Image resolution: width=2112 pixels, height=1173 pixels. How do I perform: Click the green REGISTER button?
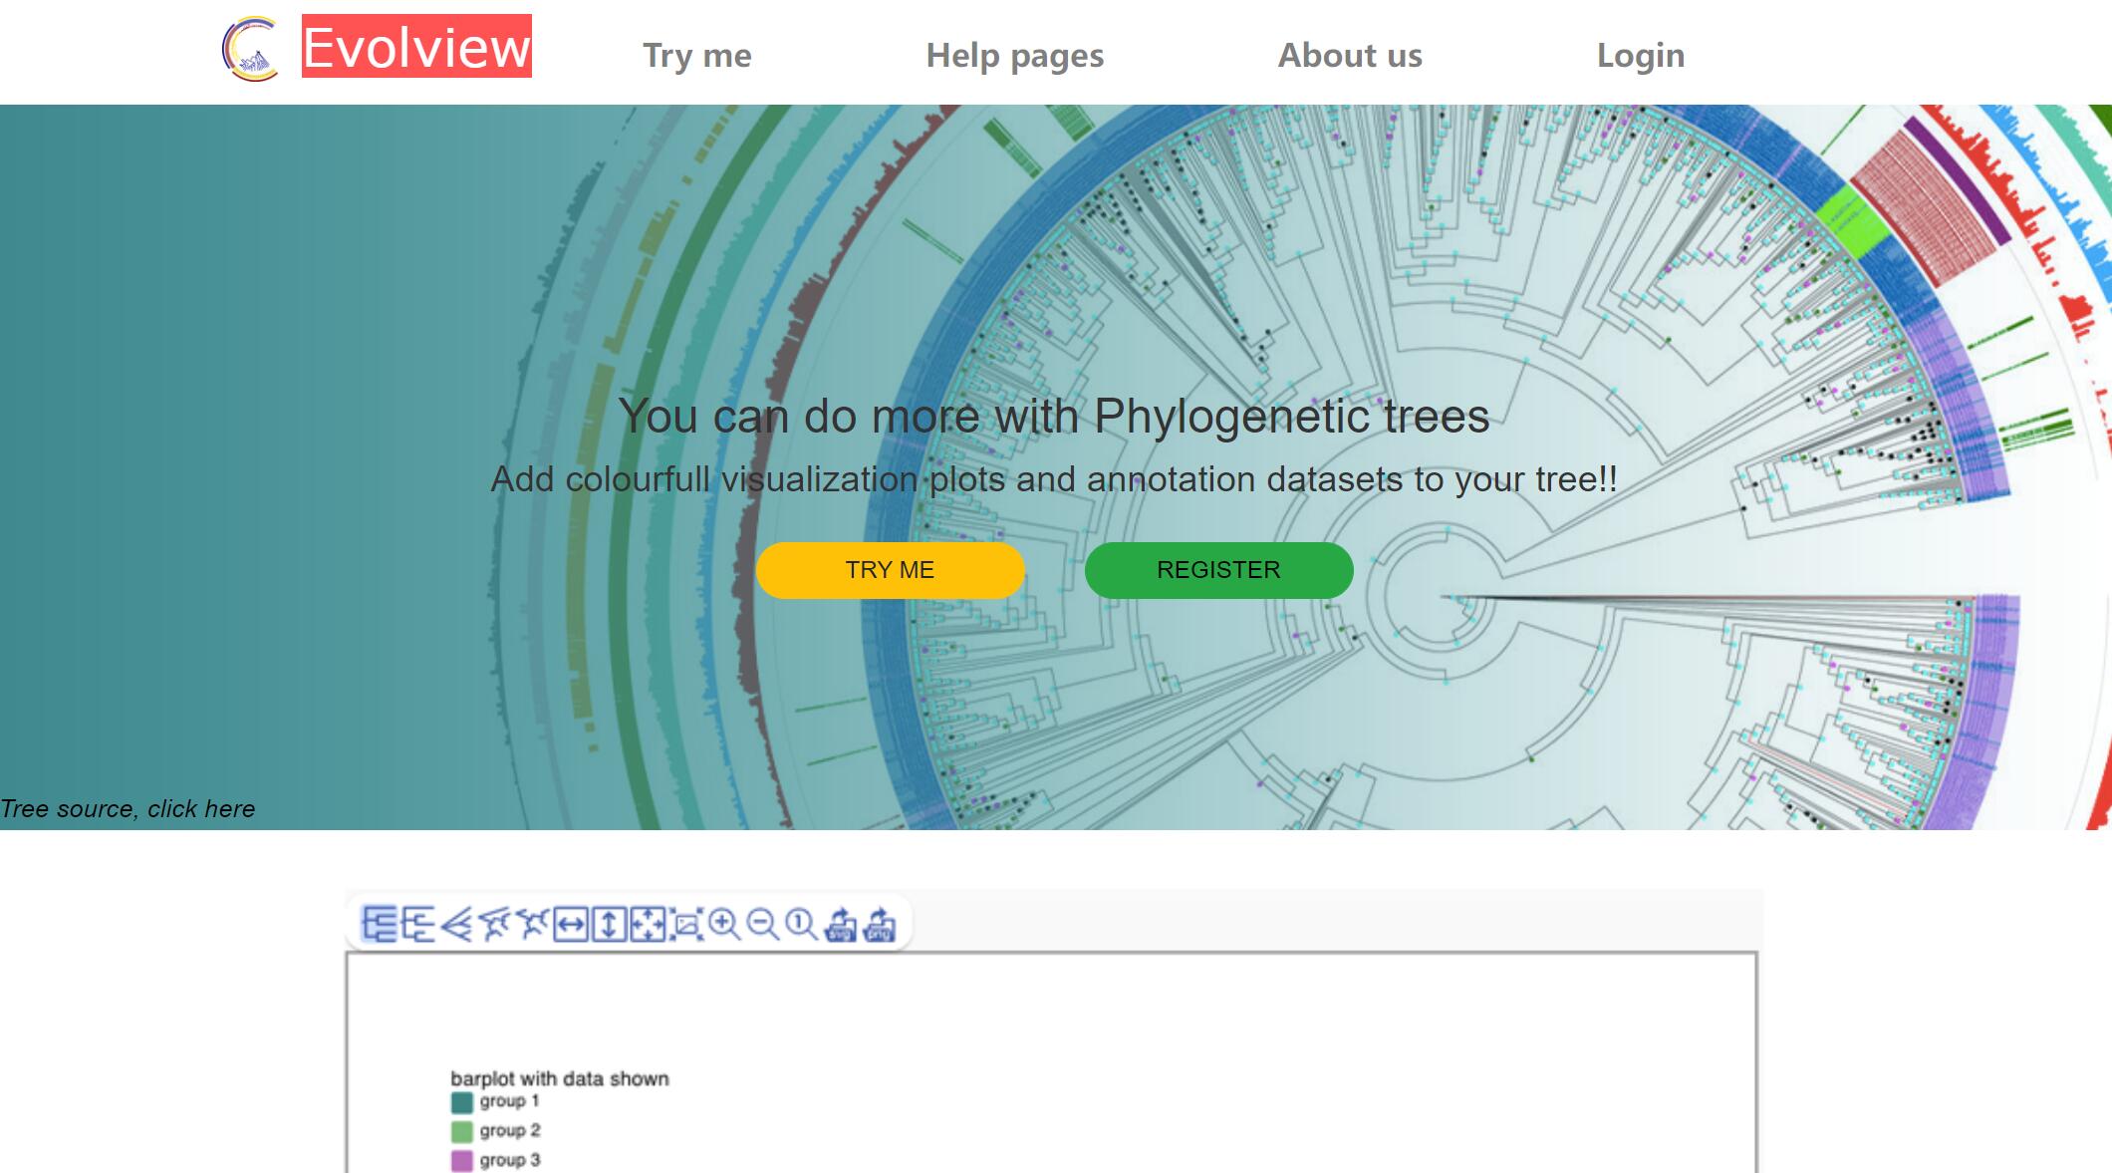click(1218, 570)
